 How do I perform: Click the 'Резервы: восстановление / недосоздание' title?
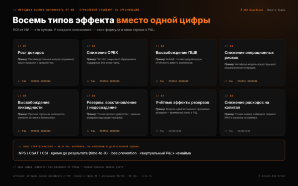click(x=112, y=105)
